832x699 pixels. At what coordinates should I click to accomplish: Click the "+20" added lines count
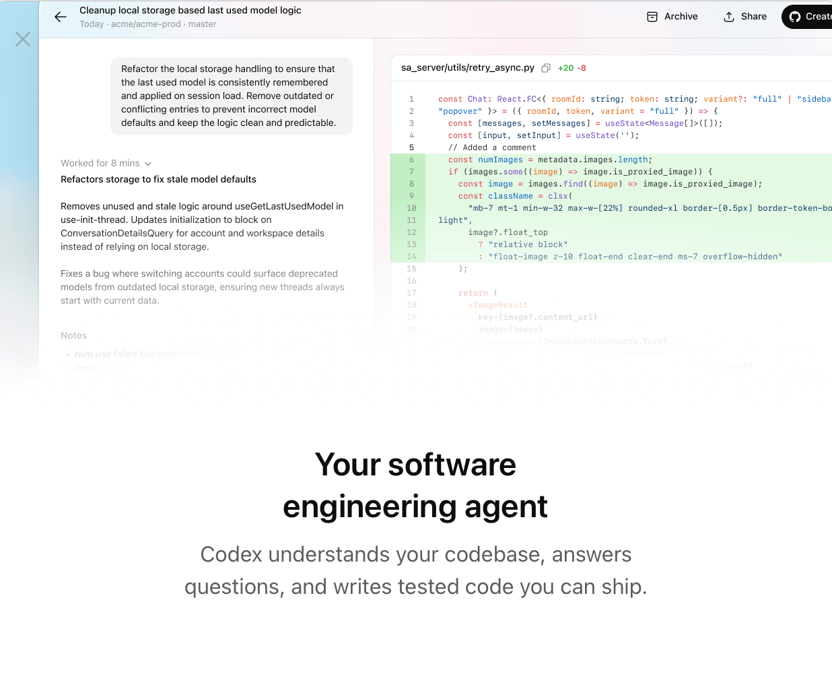(x=565, y=68)
